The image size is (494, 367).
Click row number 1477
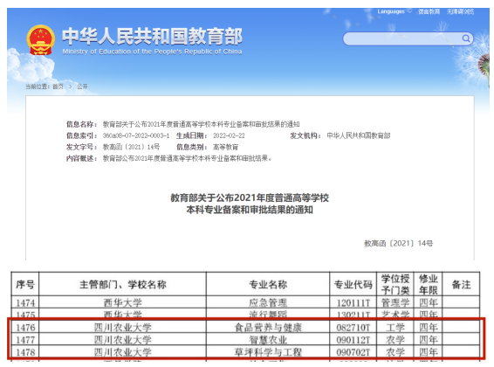[x=25, y=340]
